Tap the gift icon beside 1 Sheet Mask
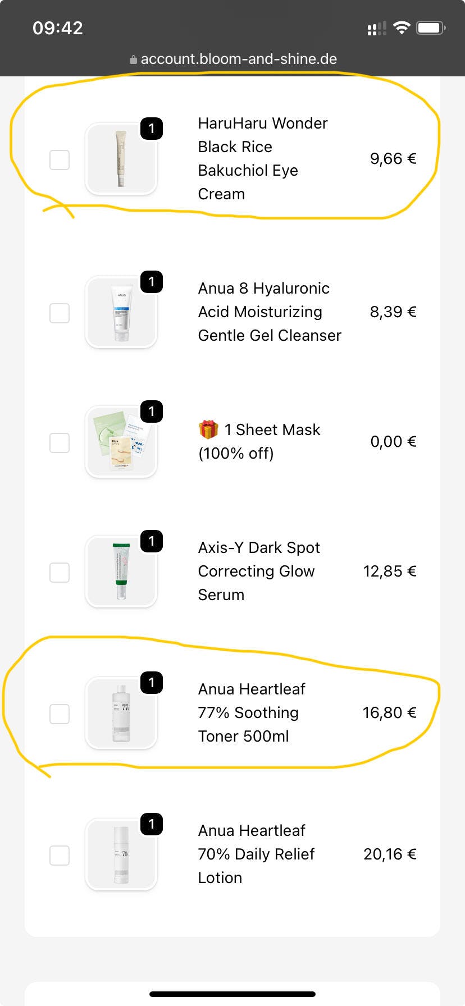The image size is (465, 1006). pos(208,430)
